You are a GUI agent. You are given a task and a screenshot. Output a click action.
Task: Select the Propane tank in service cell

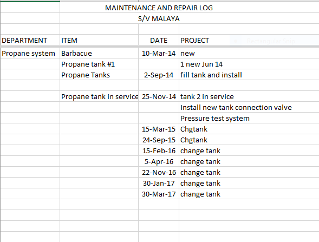click(x=99, y=96)
